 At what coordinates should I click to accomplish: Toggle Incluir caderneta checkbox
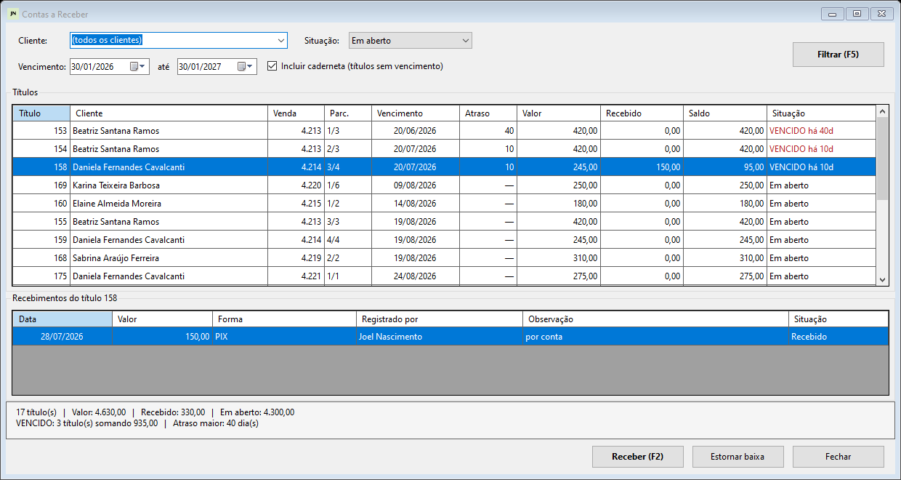[272, 66]
